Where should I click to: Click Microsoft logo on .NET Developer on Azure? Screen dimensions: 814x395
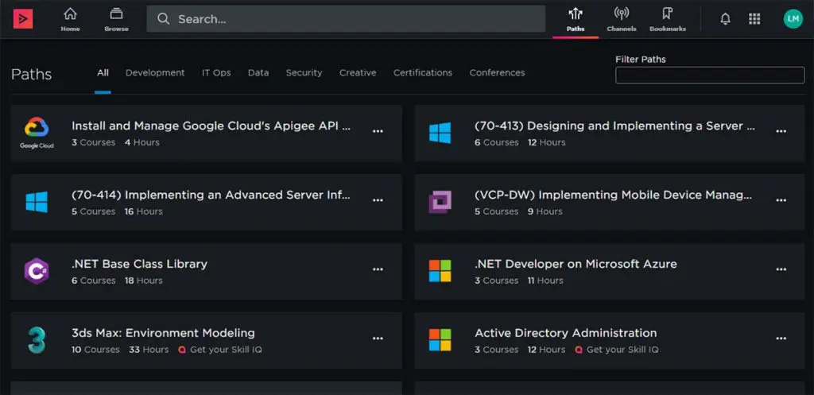(440, 271)
